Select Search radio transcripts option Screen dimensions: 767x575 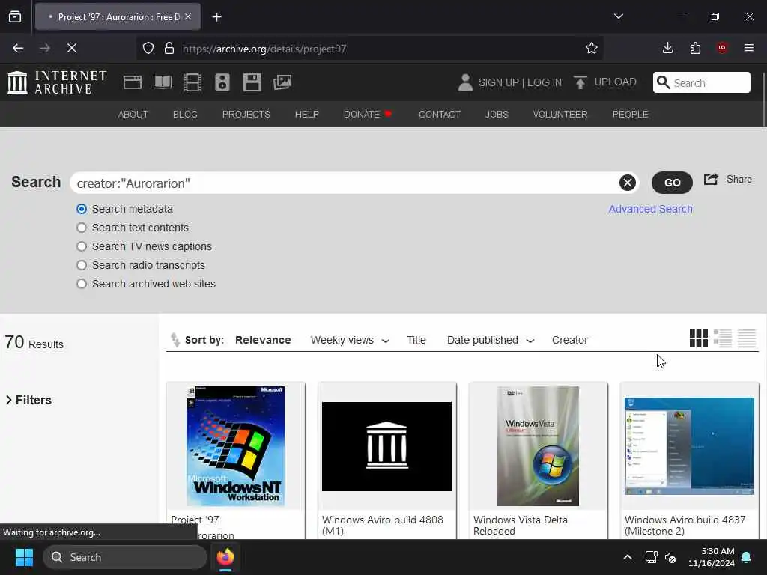[x=82, y=265]
